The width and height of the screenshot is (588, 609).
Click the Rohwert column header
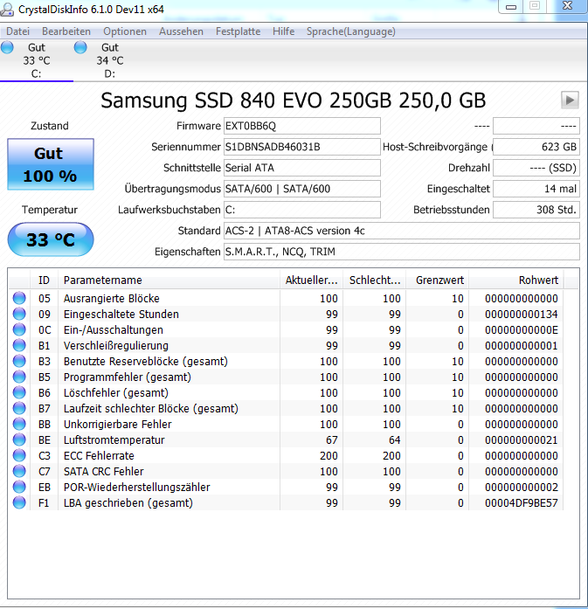tap(516, 280)
